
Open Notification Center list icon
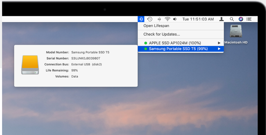[249, 19]
